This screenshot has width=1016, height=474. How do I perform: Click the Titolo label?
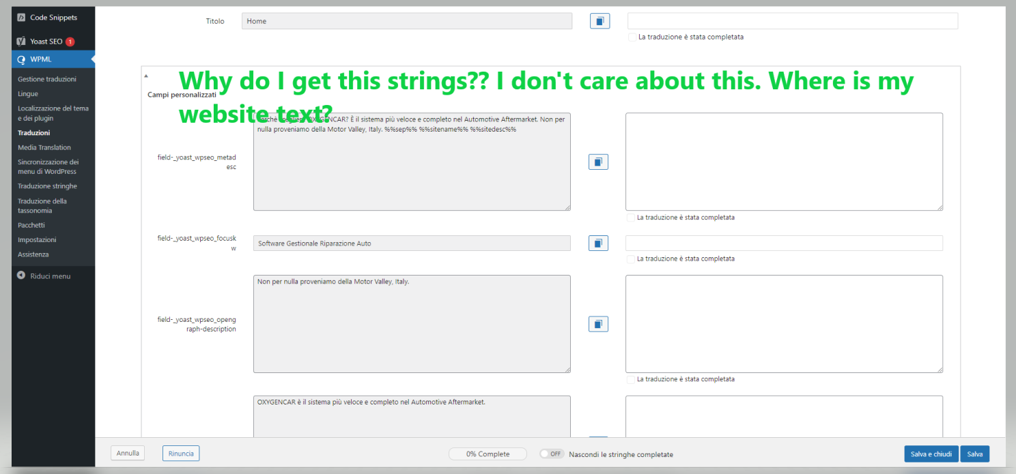coord(215,21)
